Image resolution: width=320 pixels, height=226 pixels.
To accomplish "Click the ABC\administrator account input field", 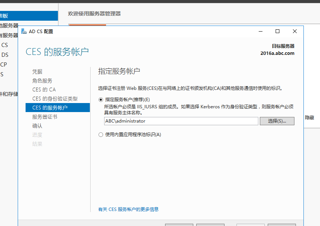I will tap(180, 121).
